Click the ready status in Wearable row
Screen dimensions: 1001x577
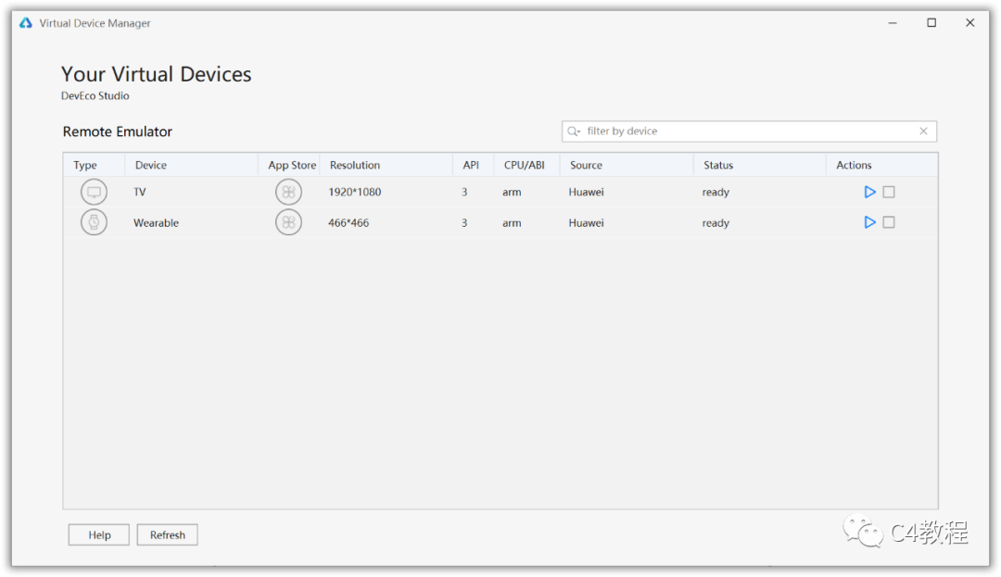(716, 222)
